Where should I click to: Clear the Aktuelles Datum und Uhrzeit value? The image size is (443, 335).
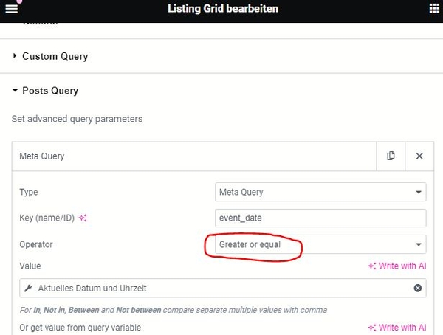[418, 288]
